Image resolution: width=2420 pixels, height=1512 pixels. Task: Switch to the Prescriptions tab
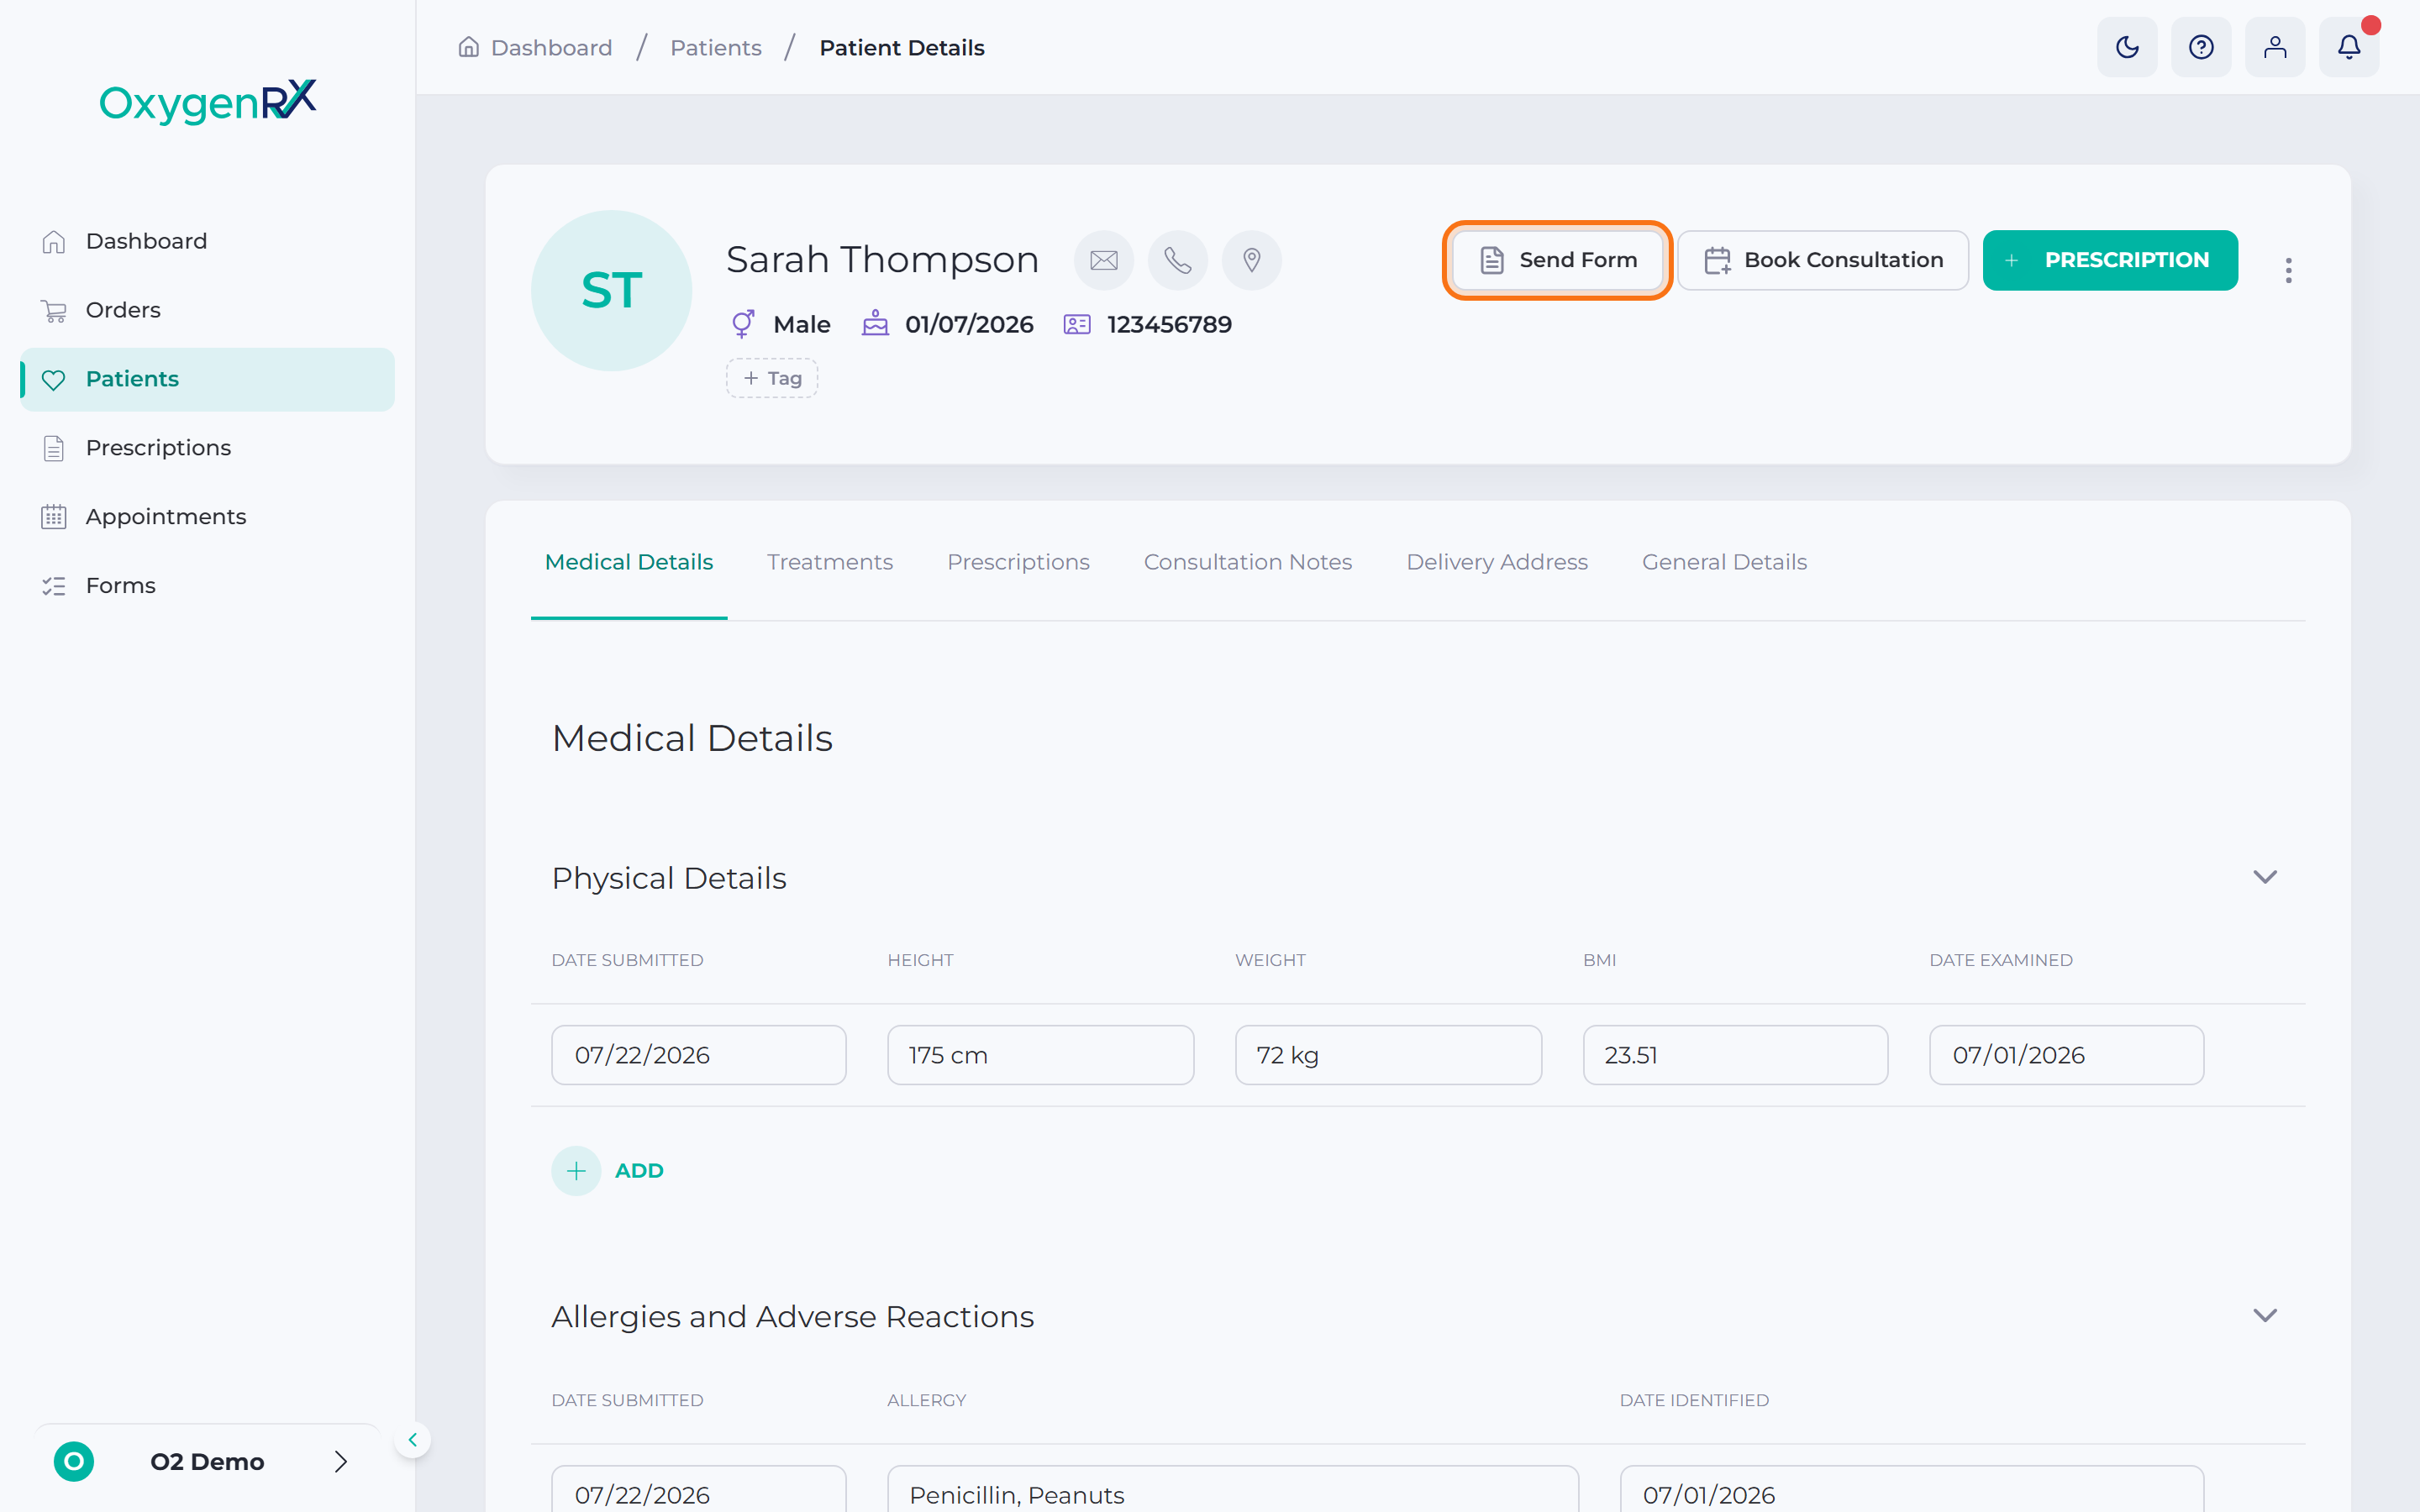pyautogui.click(x=1018, y=562)
